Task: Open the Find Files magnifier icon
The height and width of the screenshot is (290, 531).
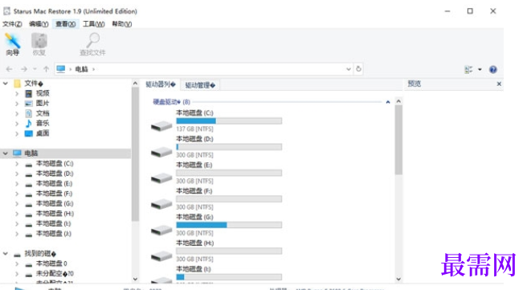Action: click(93, 41)
